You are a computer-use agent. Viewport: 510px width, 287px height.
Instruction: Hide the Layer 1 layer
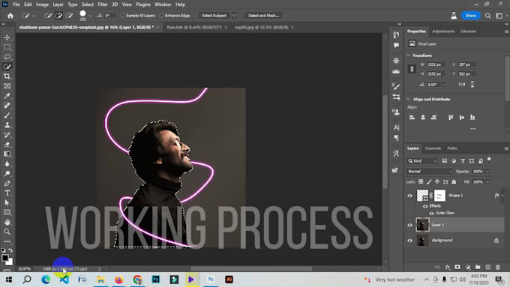(409, 225)
